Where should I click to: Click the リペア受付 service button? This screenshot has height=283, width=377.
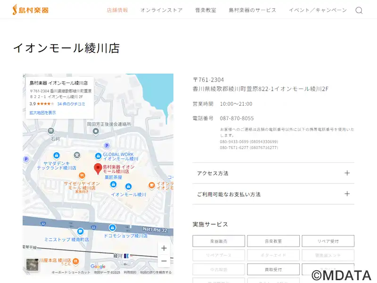pos(328,241)
